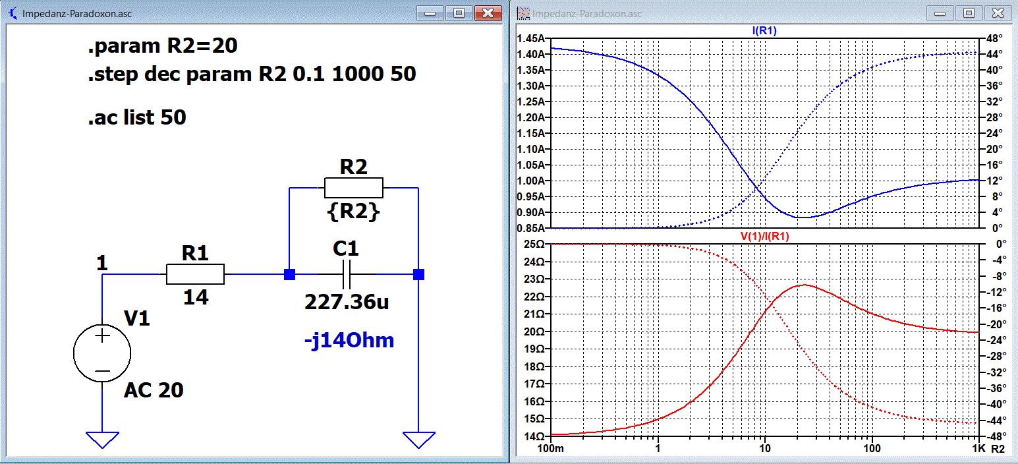Click 25Ω on lower left axis
The image size is (1018, 464).
(534, 244)
